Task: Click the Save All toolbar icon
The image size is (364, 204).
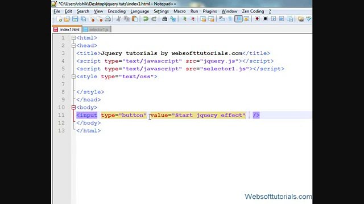Action: pos(84,19)
